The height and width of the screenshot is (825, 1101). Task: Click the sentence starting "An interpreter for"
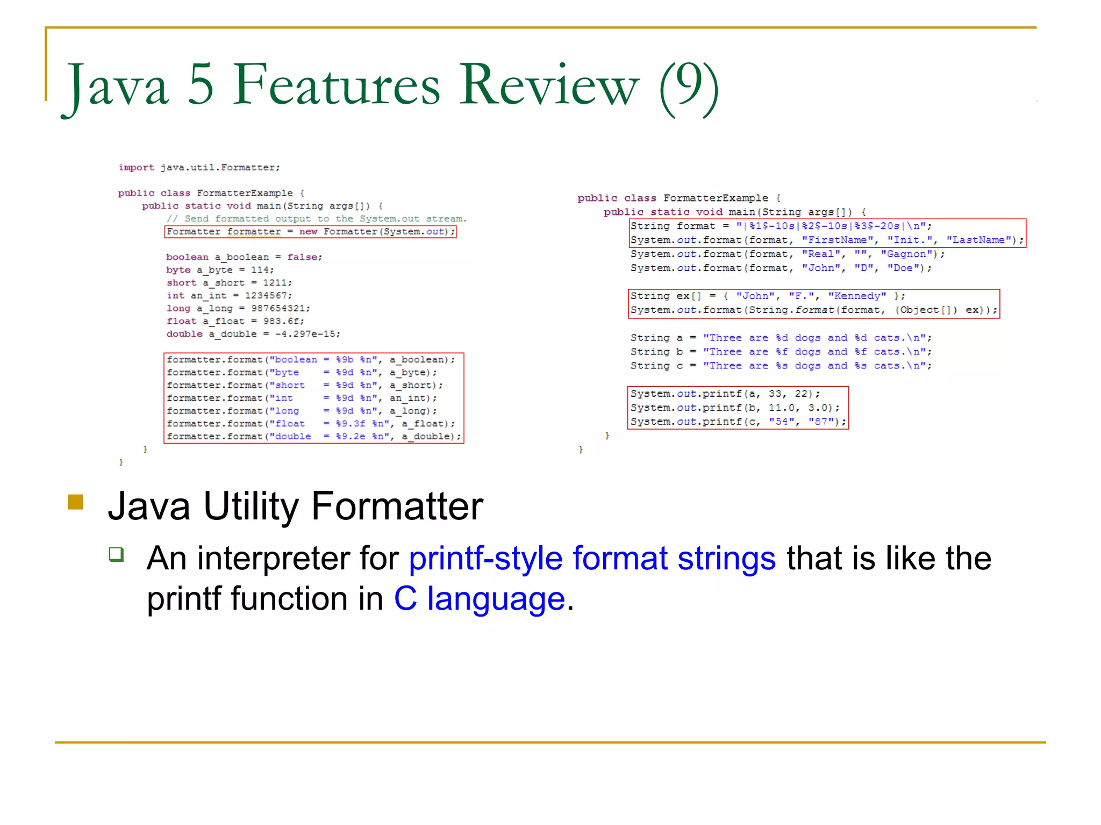[569, 578]
